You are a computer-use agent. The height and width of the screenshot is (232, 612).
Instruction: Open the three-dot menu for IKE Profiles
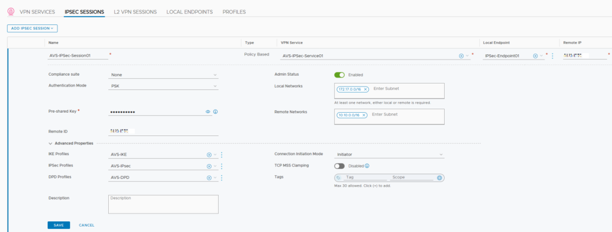[222, 154]
